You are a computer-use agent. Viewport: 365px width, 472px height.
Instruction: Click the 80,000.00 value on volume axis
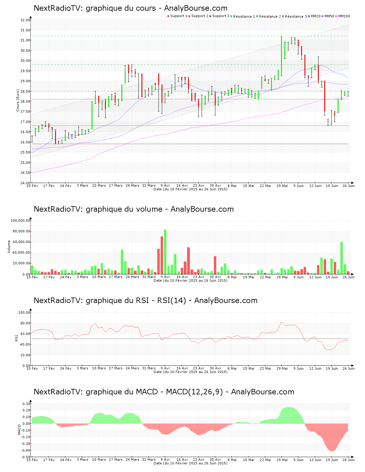(21, 231)
